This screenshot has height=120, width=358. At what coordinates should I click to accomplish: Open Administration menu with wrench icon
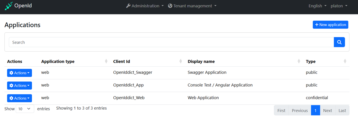145,6
